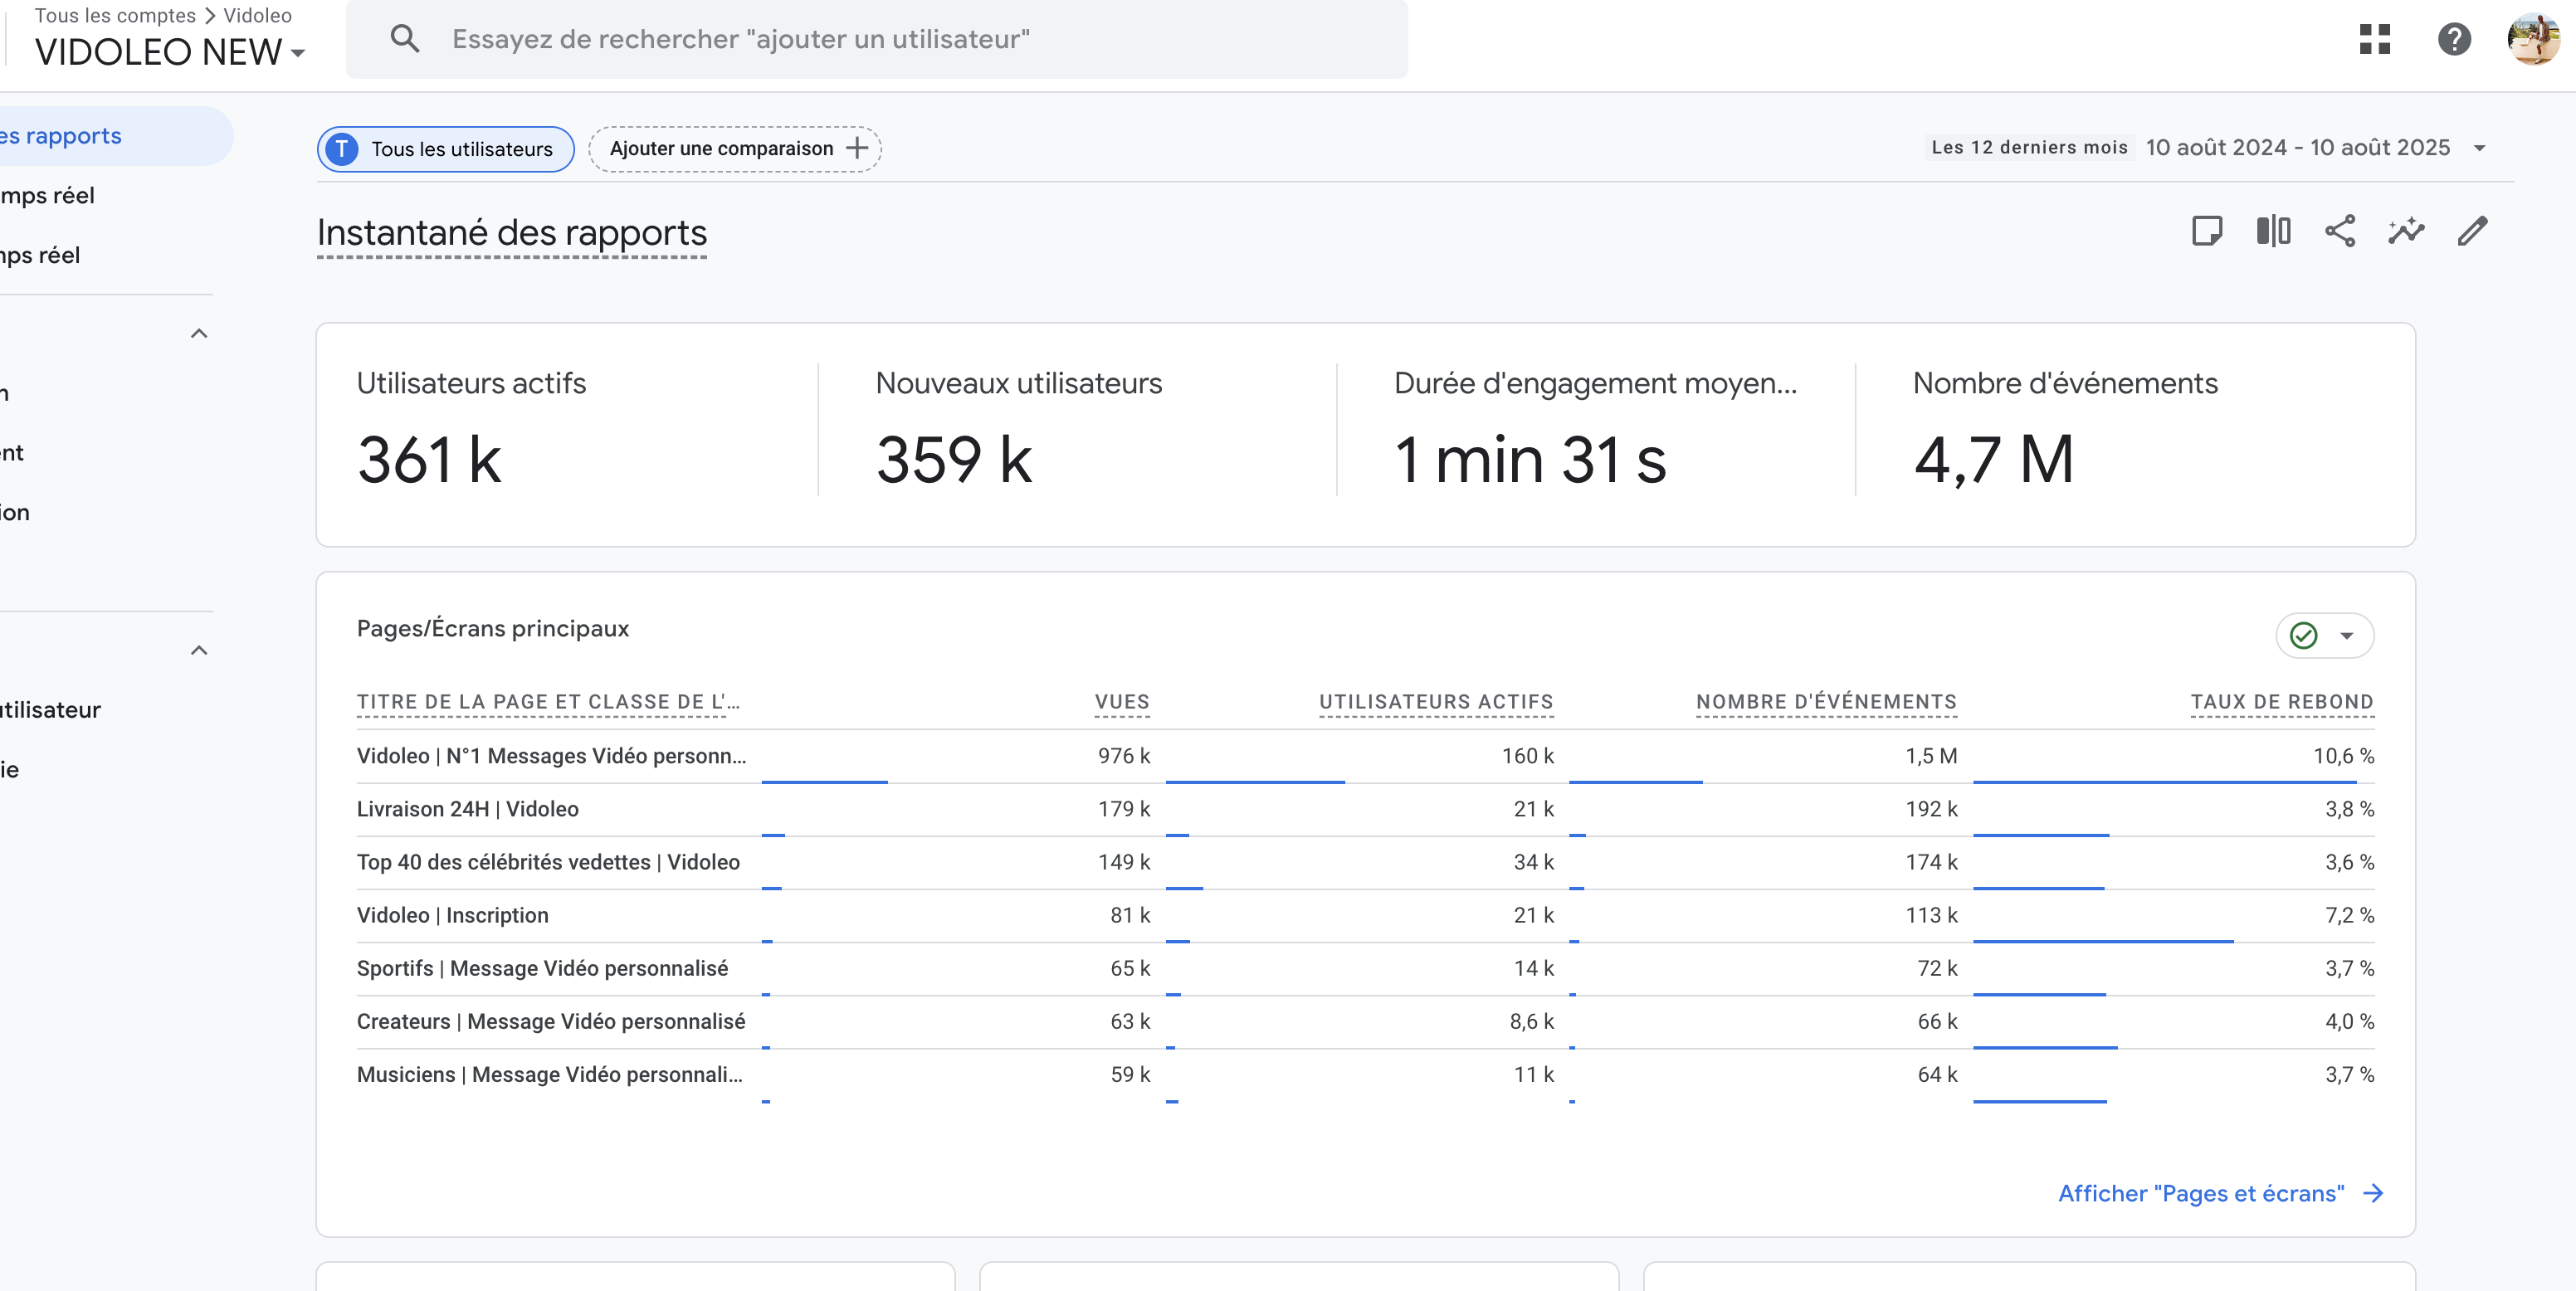Collapse the upper sidebar section chevron
This screenshot has width=2576, height=1291.
(199, 333)
